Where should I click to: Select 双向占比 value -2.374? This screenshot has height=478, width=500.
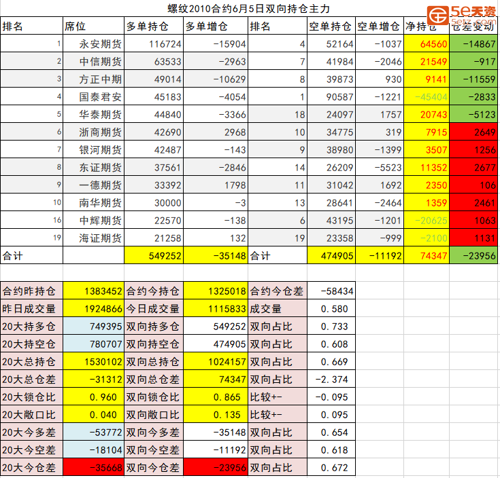331,379
